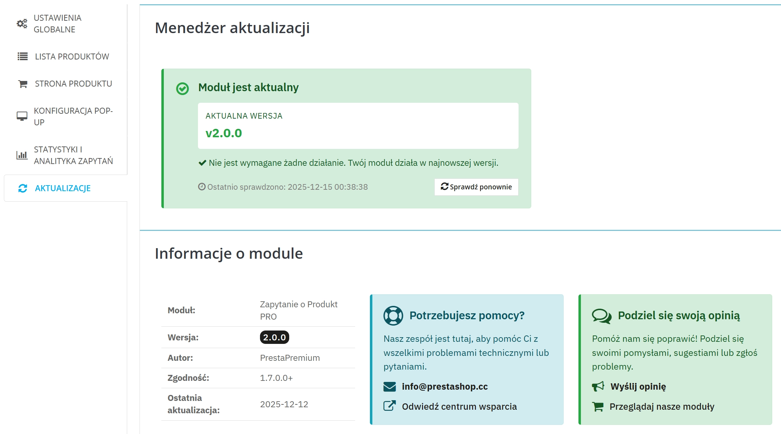The width and height of the screenshot is (781, 434).
Task: Select the bar chart icon for Statystyki
Action: (x=22, y=155)
